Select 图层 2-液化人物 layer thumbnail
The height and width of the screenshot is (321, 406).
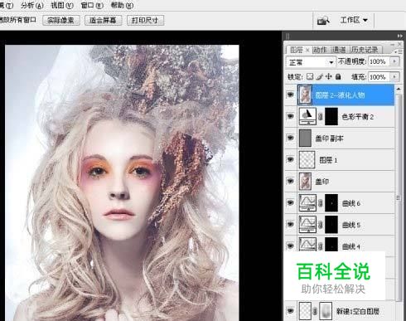[x=305, y=95]
